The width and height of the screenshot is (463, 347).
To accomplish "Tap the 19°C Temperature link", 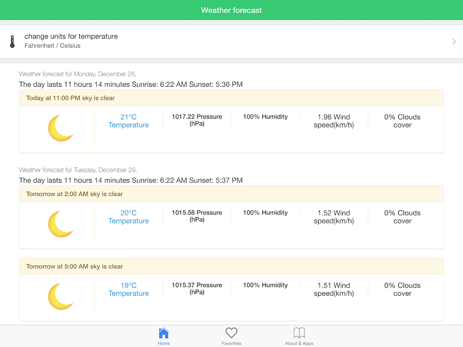I will (128, 289).
